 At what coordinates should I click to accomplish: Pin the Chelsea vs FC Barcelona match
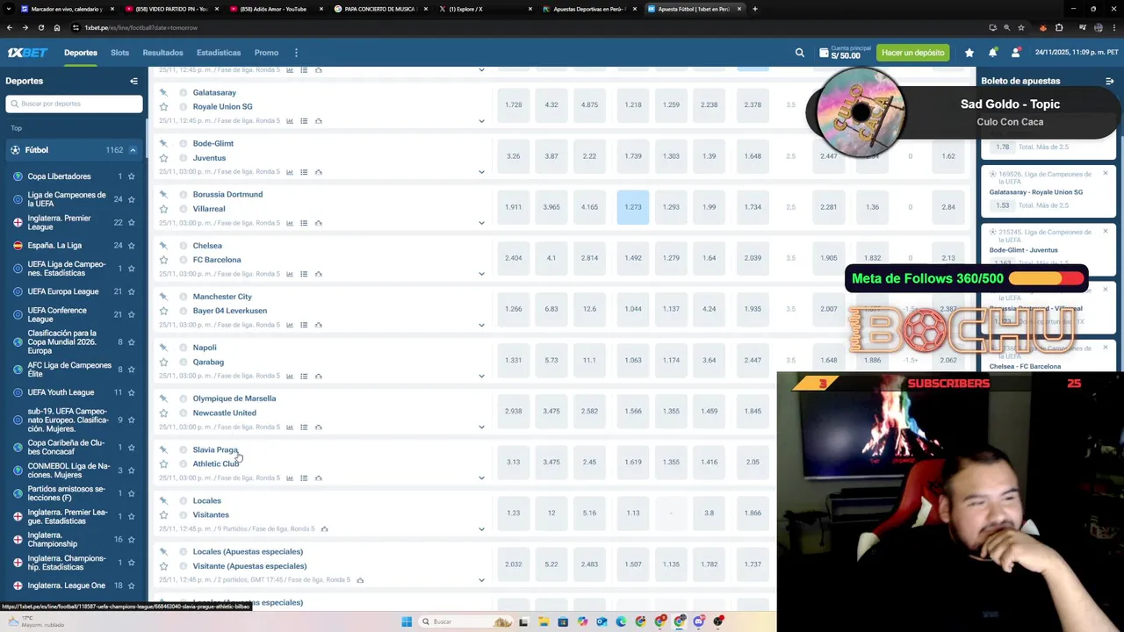163,246
